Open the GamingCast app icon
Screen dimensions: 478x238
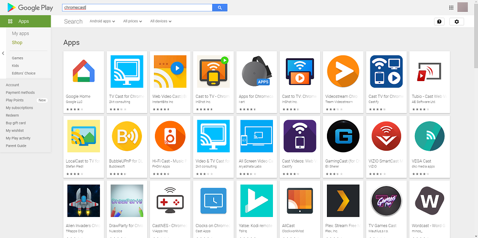click(x=343, y=136)
